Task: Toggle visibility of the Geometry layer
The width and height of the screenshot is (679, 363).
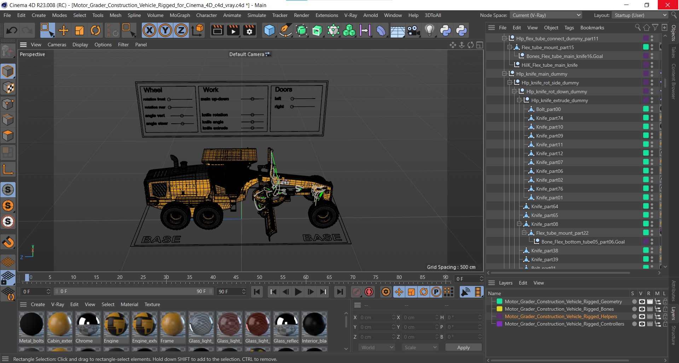Action: point(642,301)
